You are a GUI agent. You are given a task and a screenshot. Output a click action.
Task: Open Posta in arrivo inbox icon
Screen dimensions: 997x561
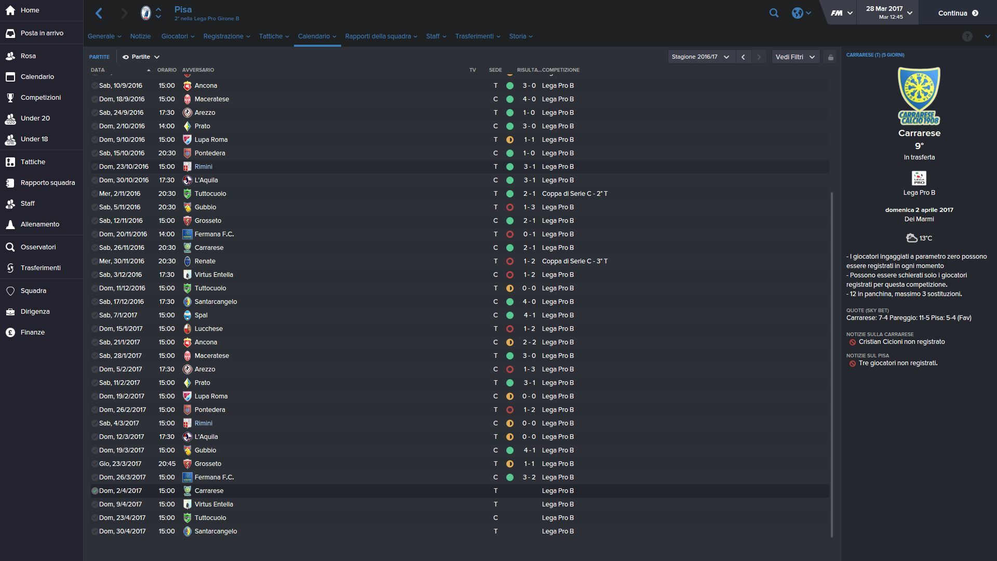tap(10, 33)
